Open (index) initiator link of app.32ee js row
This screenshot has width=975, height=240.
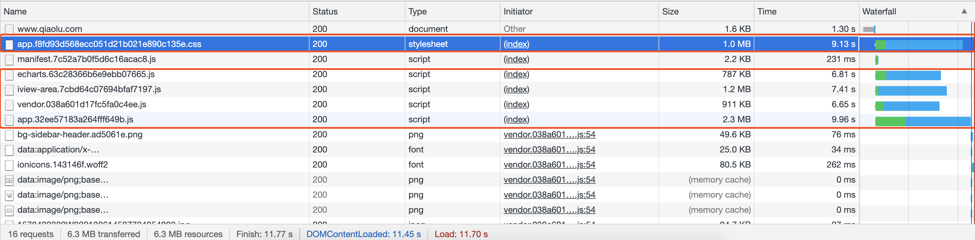coord(516,120)
